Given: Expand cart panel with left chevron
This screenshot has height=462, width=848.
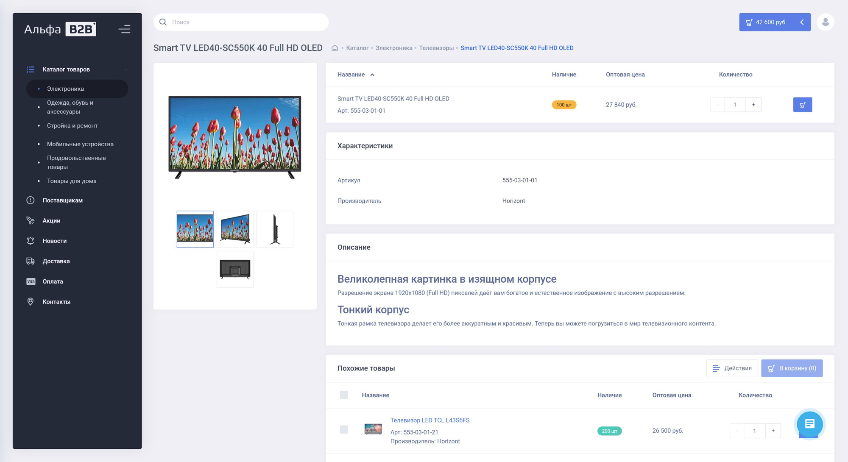Looking at the screenshot, I should click(802, 22).
